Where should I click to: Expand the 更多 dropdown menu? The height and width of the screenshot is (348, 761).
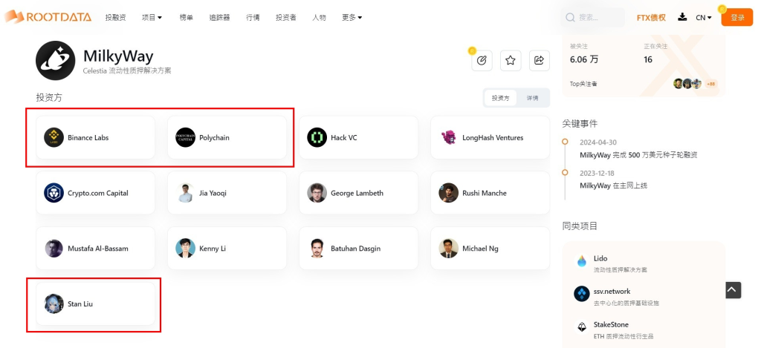point(352,17)
